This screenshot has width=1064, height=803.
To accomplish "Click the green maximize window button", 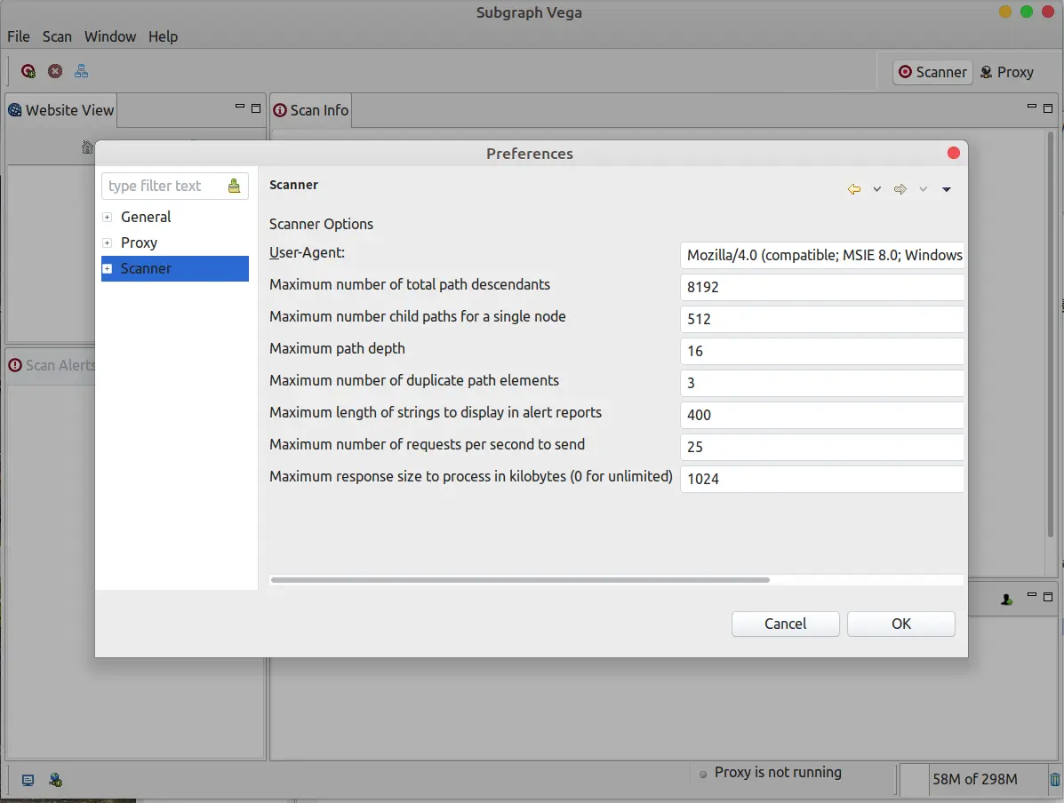I will point(1026,12).
